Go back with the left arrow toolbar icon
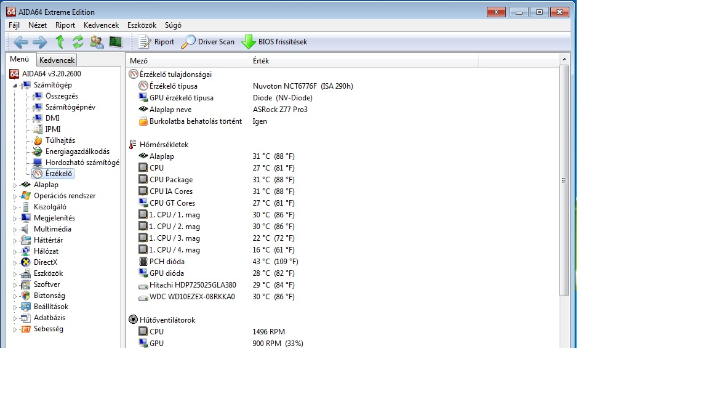 [21, 42]
